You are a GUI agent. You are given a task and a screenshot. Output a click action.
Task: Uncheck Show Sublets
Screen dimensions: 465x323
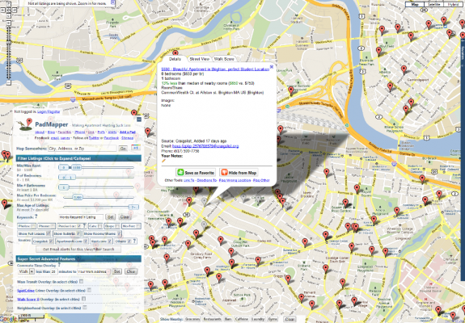78,233
